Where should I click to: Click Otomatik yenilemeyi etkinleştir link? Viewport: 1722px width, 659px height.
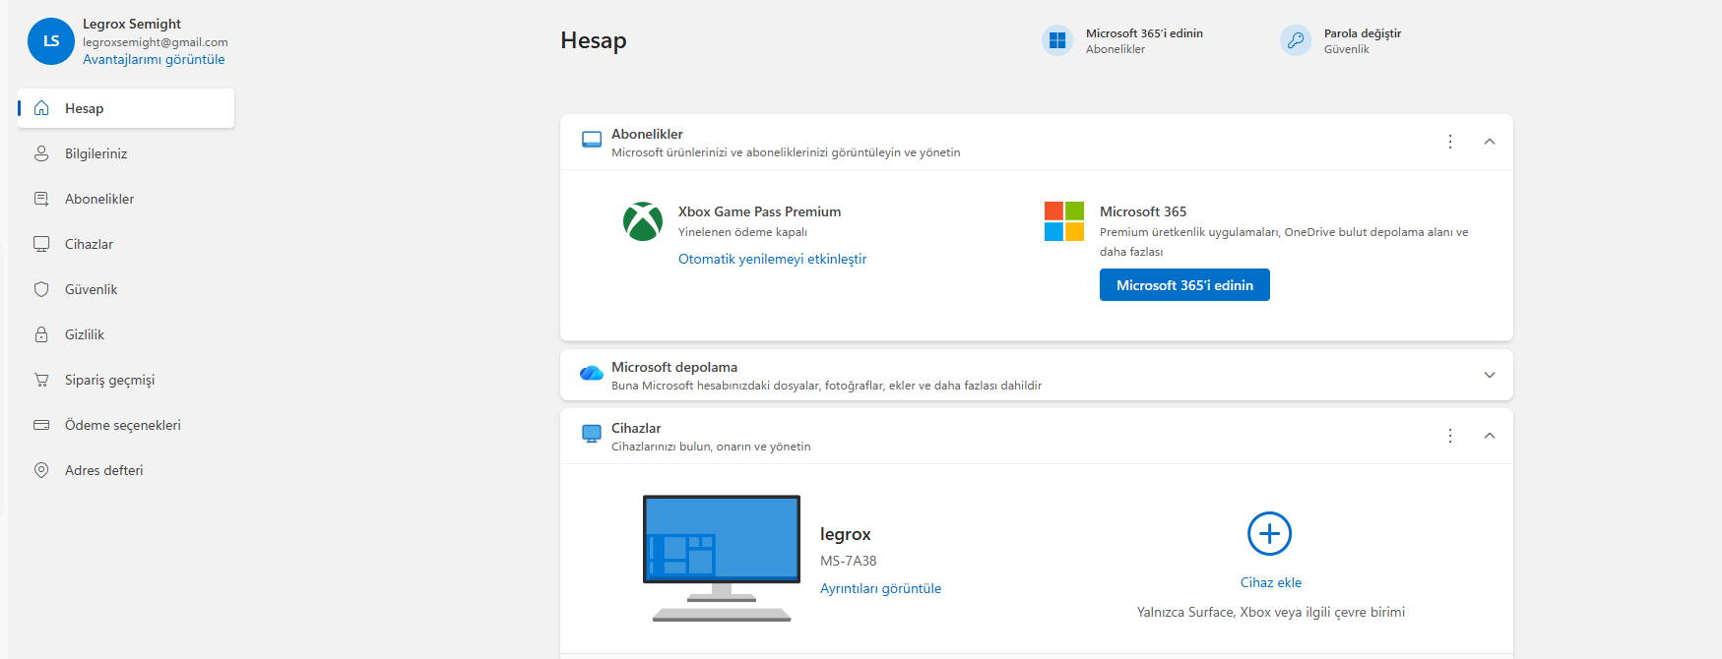coord(772,259)
